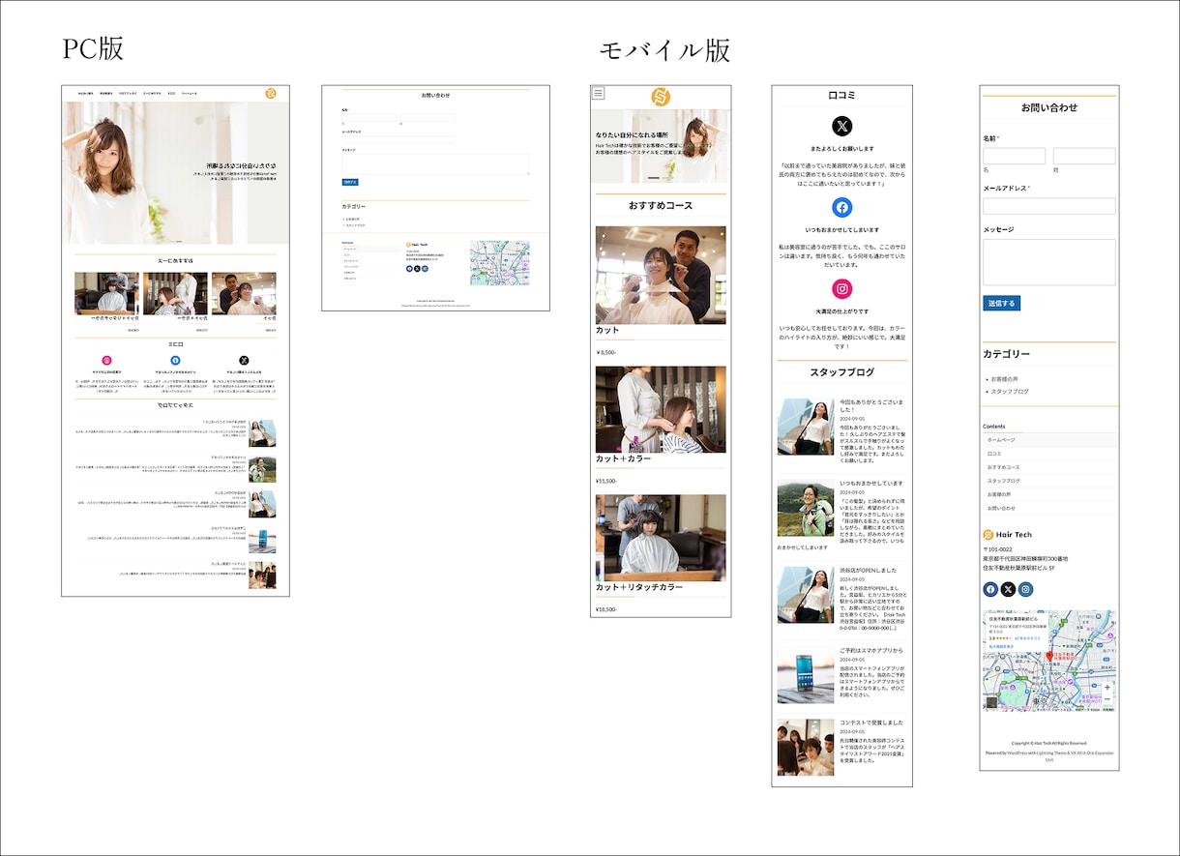Click the お問い合わせ heading in mobile contact page

[x=1049, y=107]
